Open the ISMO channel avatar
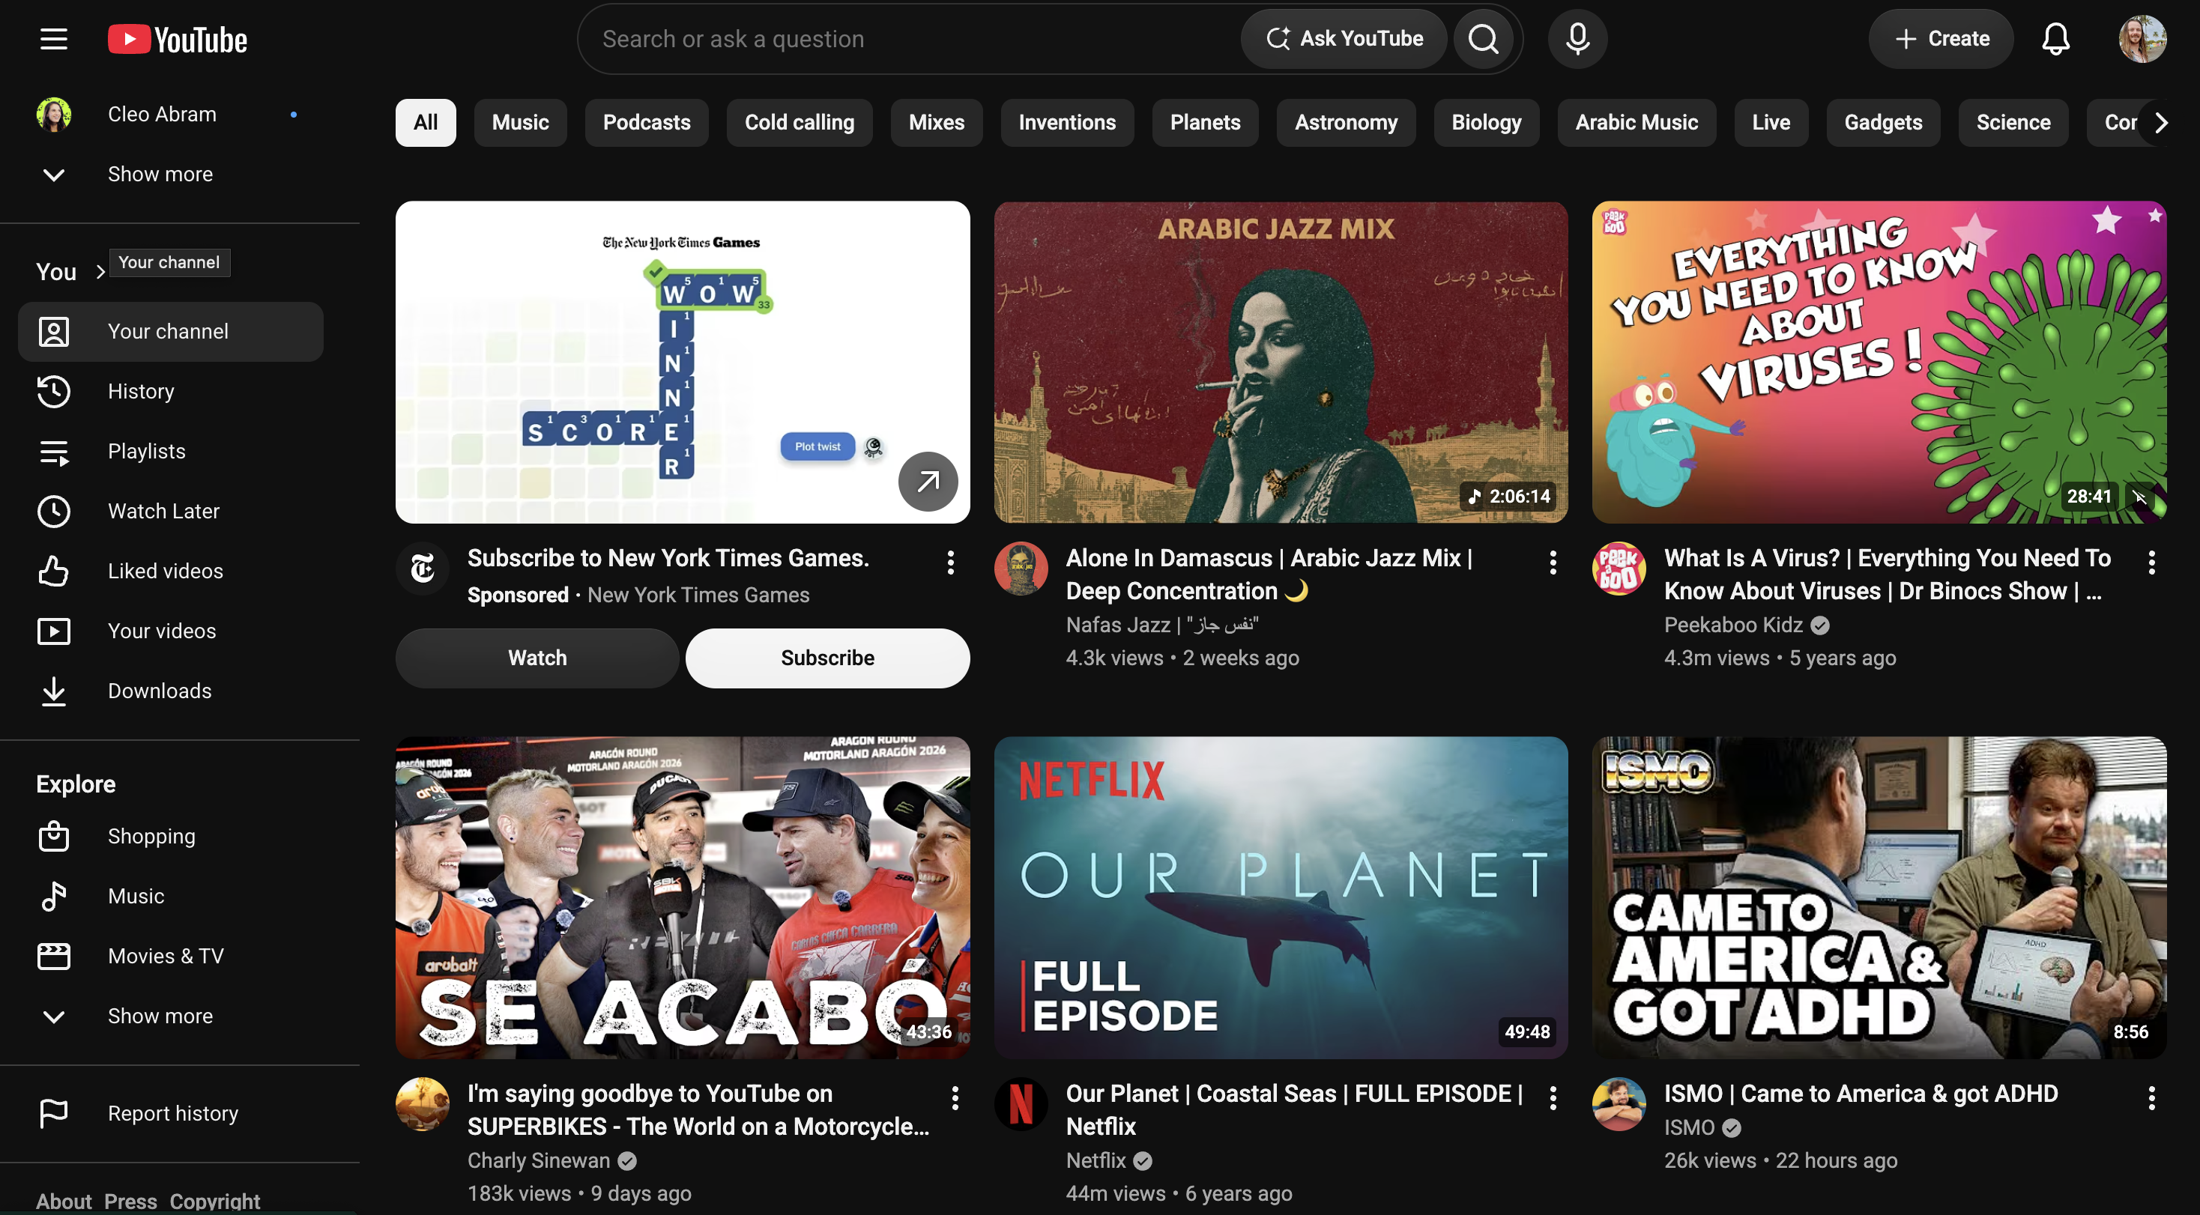 point(1619,1104)
